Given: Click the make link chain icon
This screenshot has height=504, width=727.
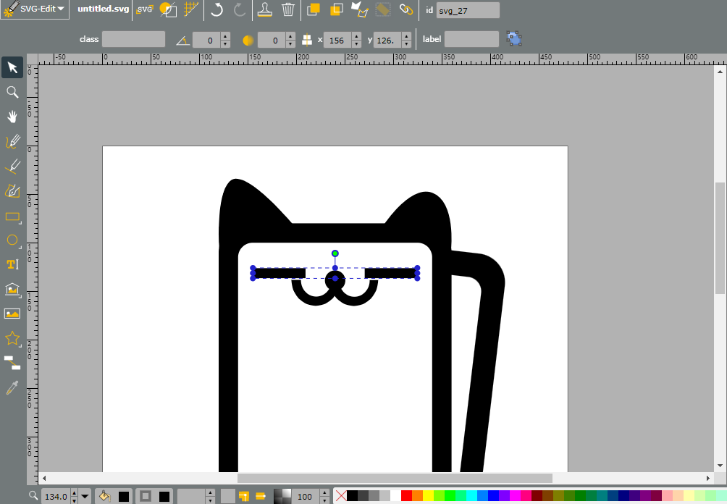Looking at the screenshot, I should click(406, 9).
